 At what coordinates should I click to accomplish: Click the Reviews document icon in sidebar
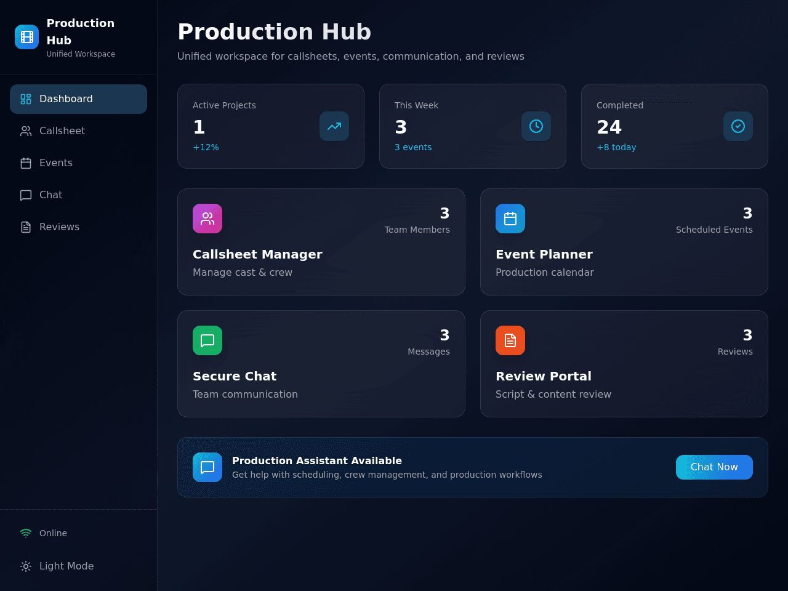coord(26,227)
